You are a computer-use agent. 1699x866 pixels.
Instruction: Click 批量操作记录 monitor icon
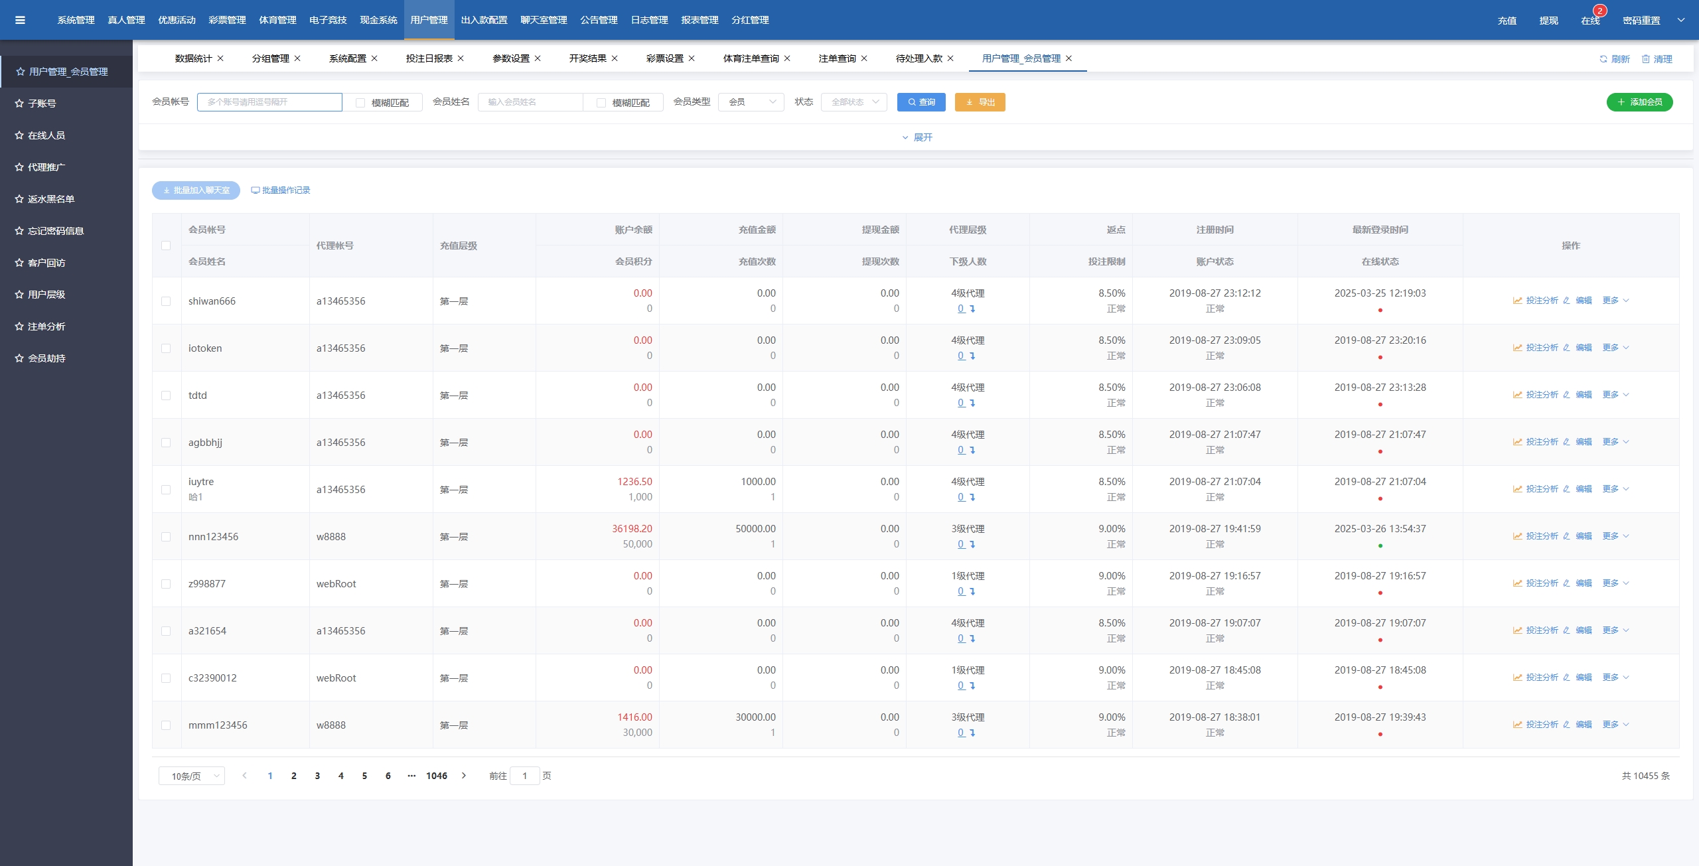[x=255, y=190]
